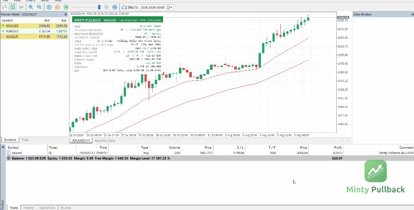Select XAUEUR row in Market Watch

(34, 37)
